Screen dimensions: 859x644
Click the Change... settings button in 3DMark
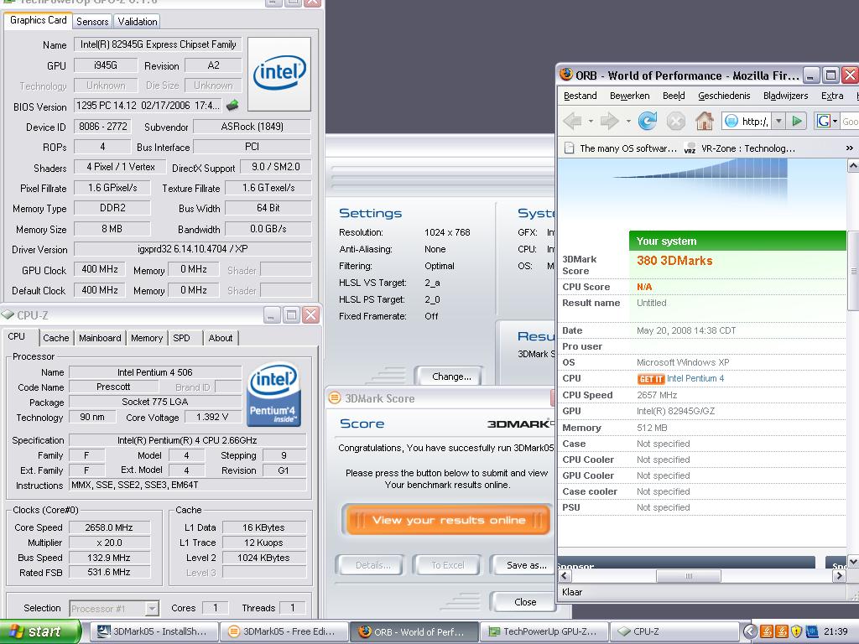click(x=450, y=377)
